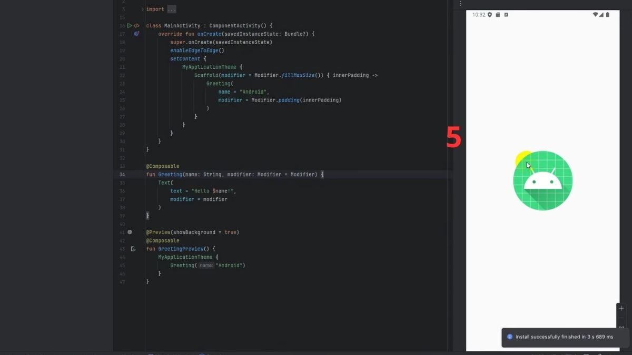This screenshot has width=632, height=355.
Task: Click 'innerPadding ->' lambda parameter on line 22
Action: 355,75
